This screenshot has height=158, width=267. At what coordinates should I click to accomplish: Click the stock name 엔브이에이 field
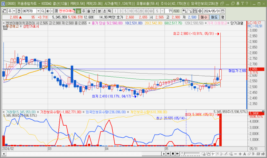67,11
